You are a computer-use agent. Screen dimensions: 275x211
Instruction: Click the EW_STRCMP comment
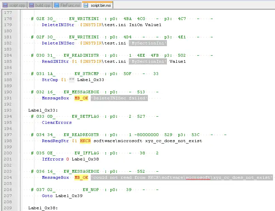pos(87,74)
